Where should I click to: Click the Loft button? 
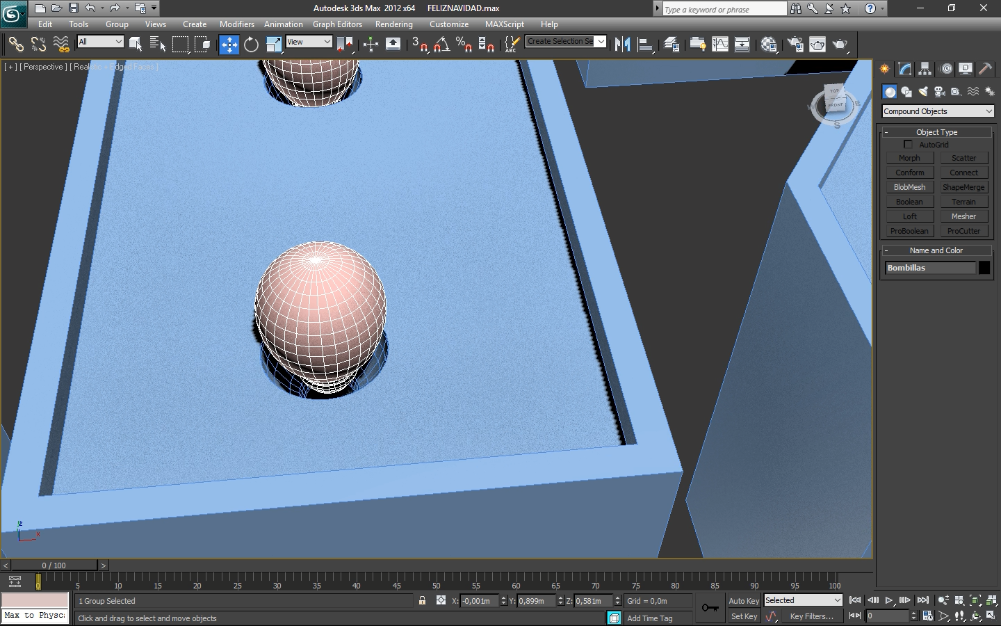click(x=909, y=216)
